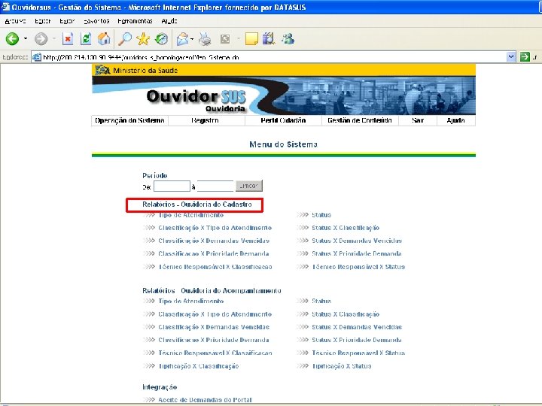Viewport: 542px width, 406px height.
Task: Open Classificação X Prioridade Demanda under Cadastro
Action: tap(214, 254)
